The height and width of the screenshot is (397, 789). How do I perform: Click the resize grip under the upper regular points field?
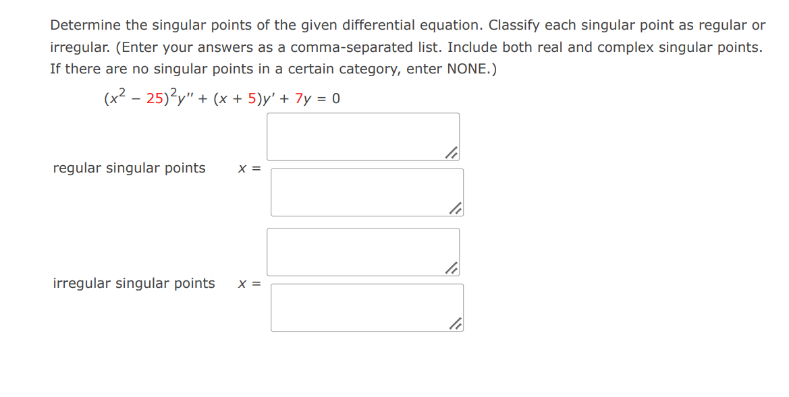tap(454, 154)
